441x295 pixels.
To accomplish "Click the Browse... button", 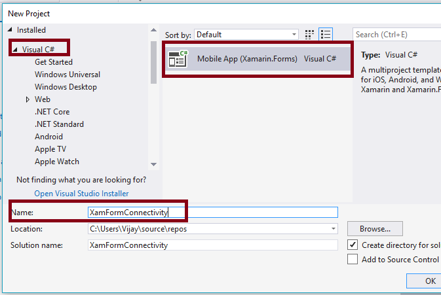I will point(375,229).
